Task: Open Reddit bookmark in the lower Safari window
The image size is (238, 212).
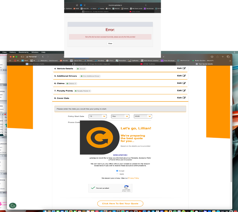Action: click(64, 60)
